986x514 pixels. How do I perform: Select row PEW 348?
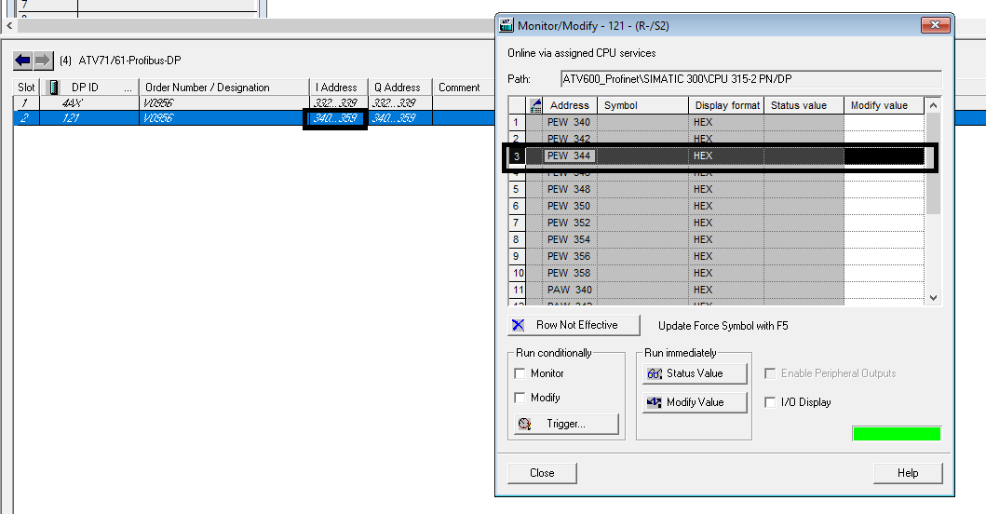coord(716,189)
